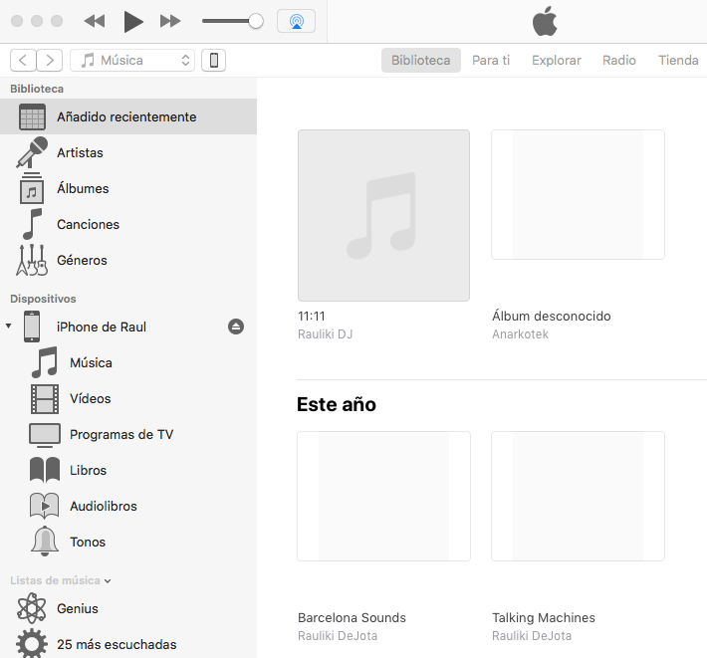This screenshot has height=658, width=707.
Task: Click the Anarkotek artist name
Action: click(x=521, y=333)
